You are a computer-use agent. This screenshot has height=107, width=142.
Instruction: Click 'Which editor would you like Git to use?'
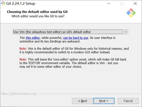[38, 16]
